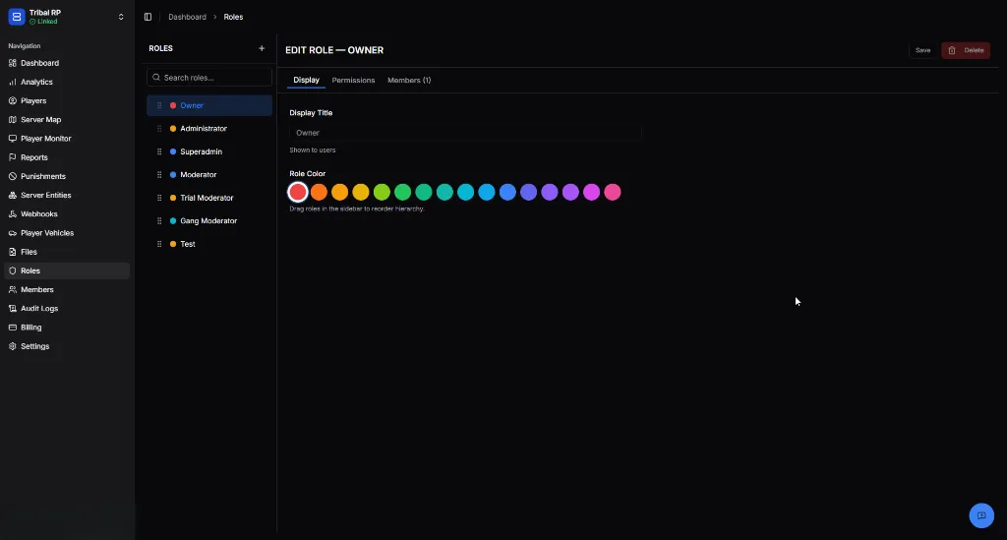
Task: Toggle the sidebar panel icon
Action: pyautogui.click(x=148, y=17)
